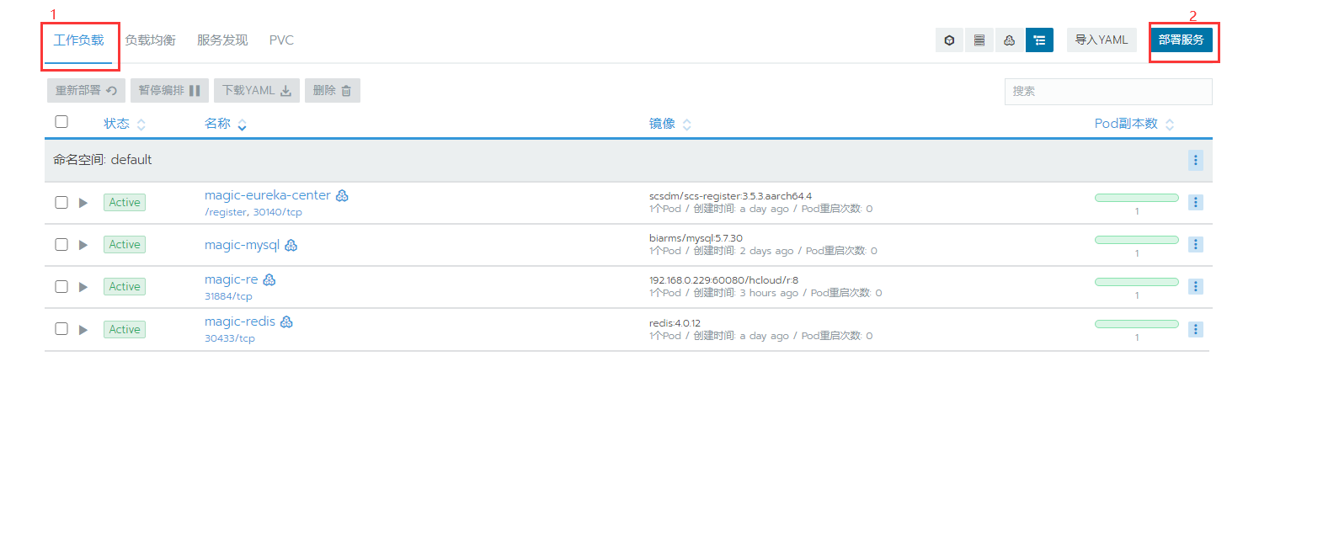Click magic-mysql pod replica progress bar

[x=1137, y=240]
